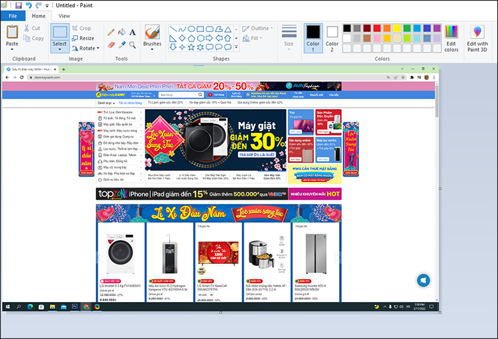Image resolution: width=498 pixels, height=339 pixels.
Task: Pick the orange color swatch
Action: [387, 28]
